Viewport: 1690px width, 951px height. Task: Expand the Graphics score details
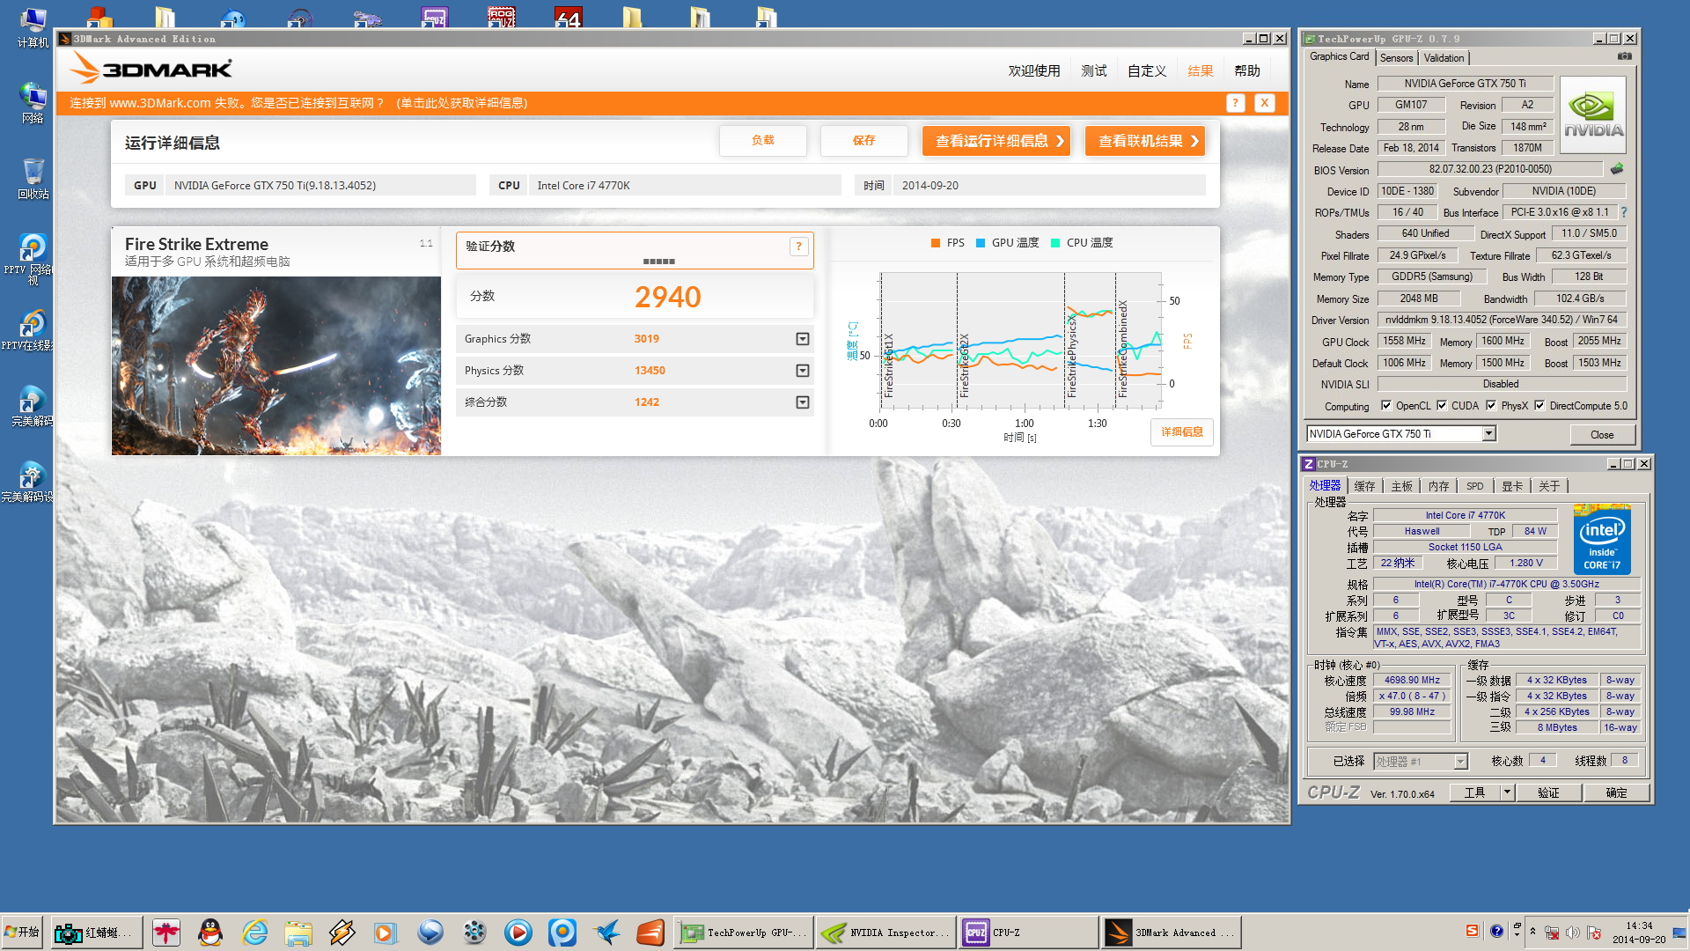[x=802, y=339]
